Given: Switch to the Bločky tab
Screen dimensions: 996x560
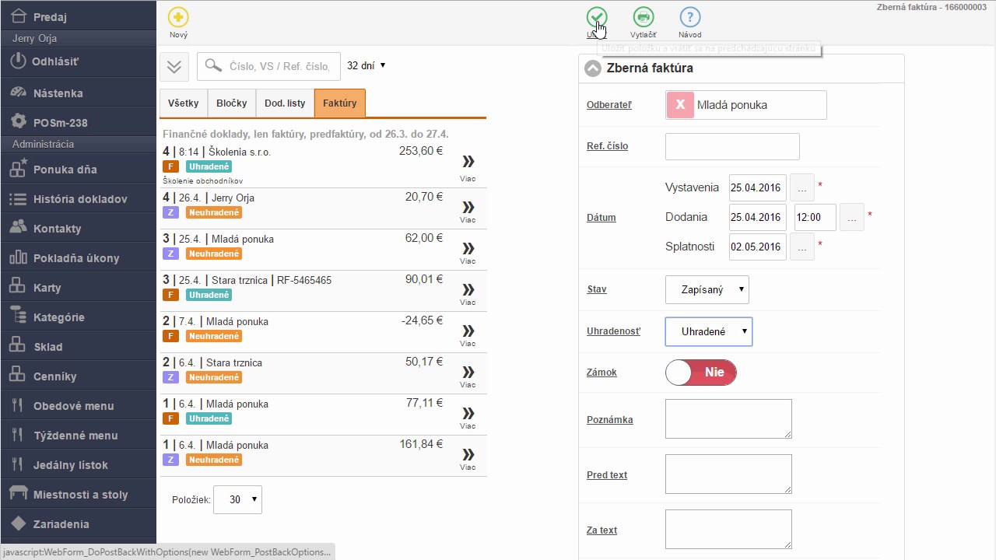Looking at the screenshot, I should click(232, 103).
